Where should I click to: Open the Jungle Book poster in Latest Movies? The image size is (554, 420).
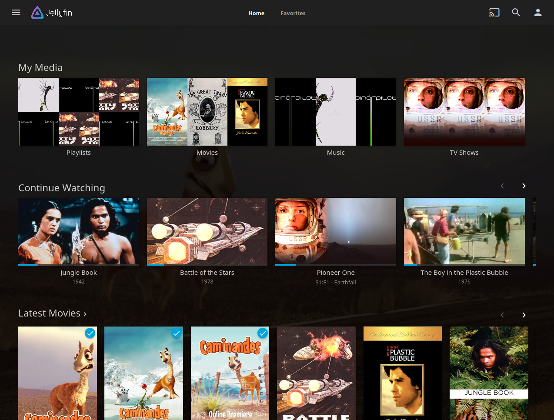click(489, 373)
